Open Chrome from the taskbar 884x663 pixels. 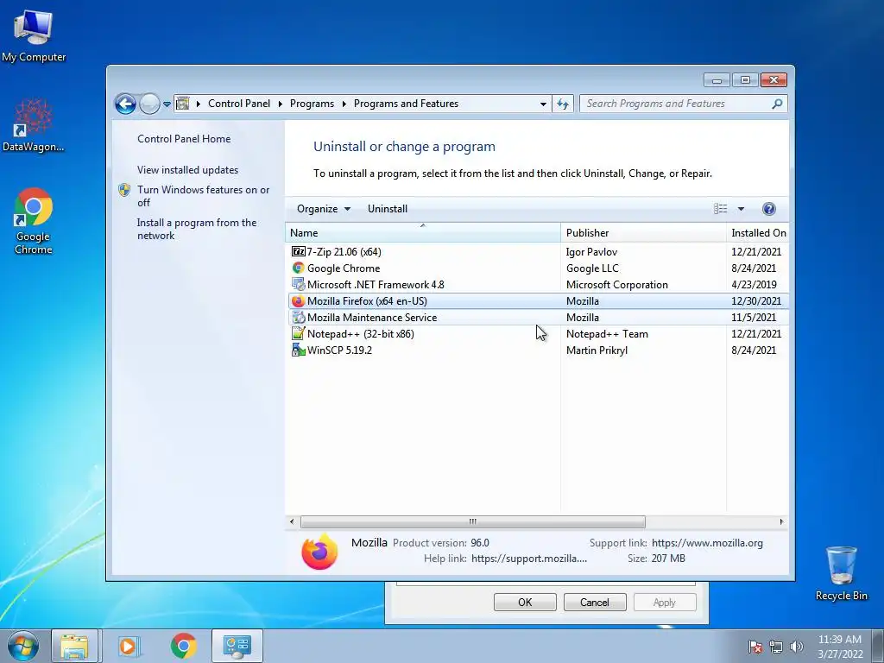pyautogui.click(x=184, y=646)
